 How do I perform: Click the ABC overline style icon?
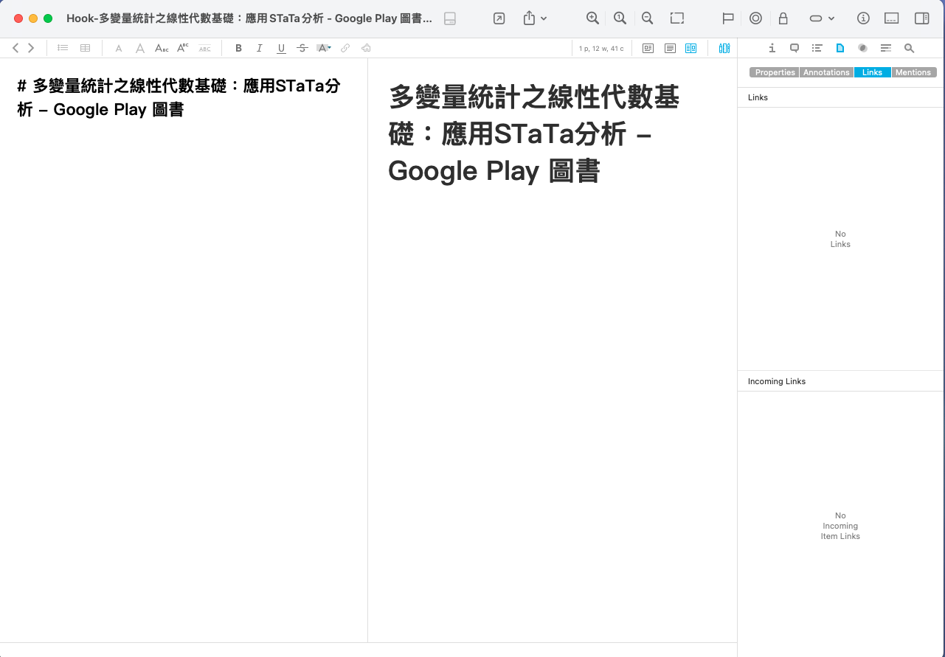tap(205, 49)
